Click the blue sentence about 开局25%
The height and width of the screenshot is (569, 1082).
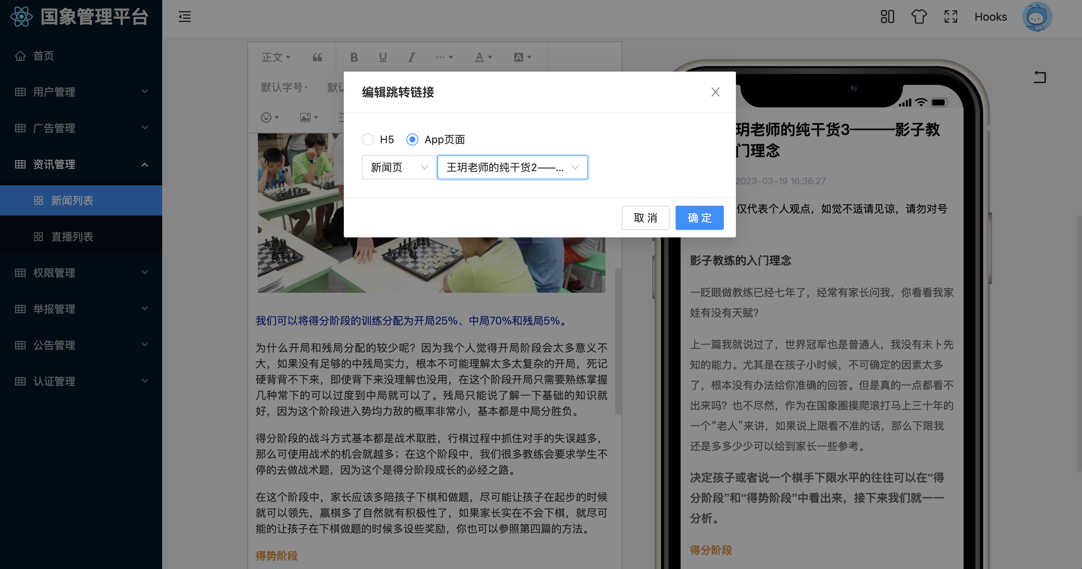coord(412,321)
